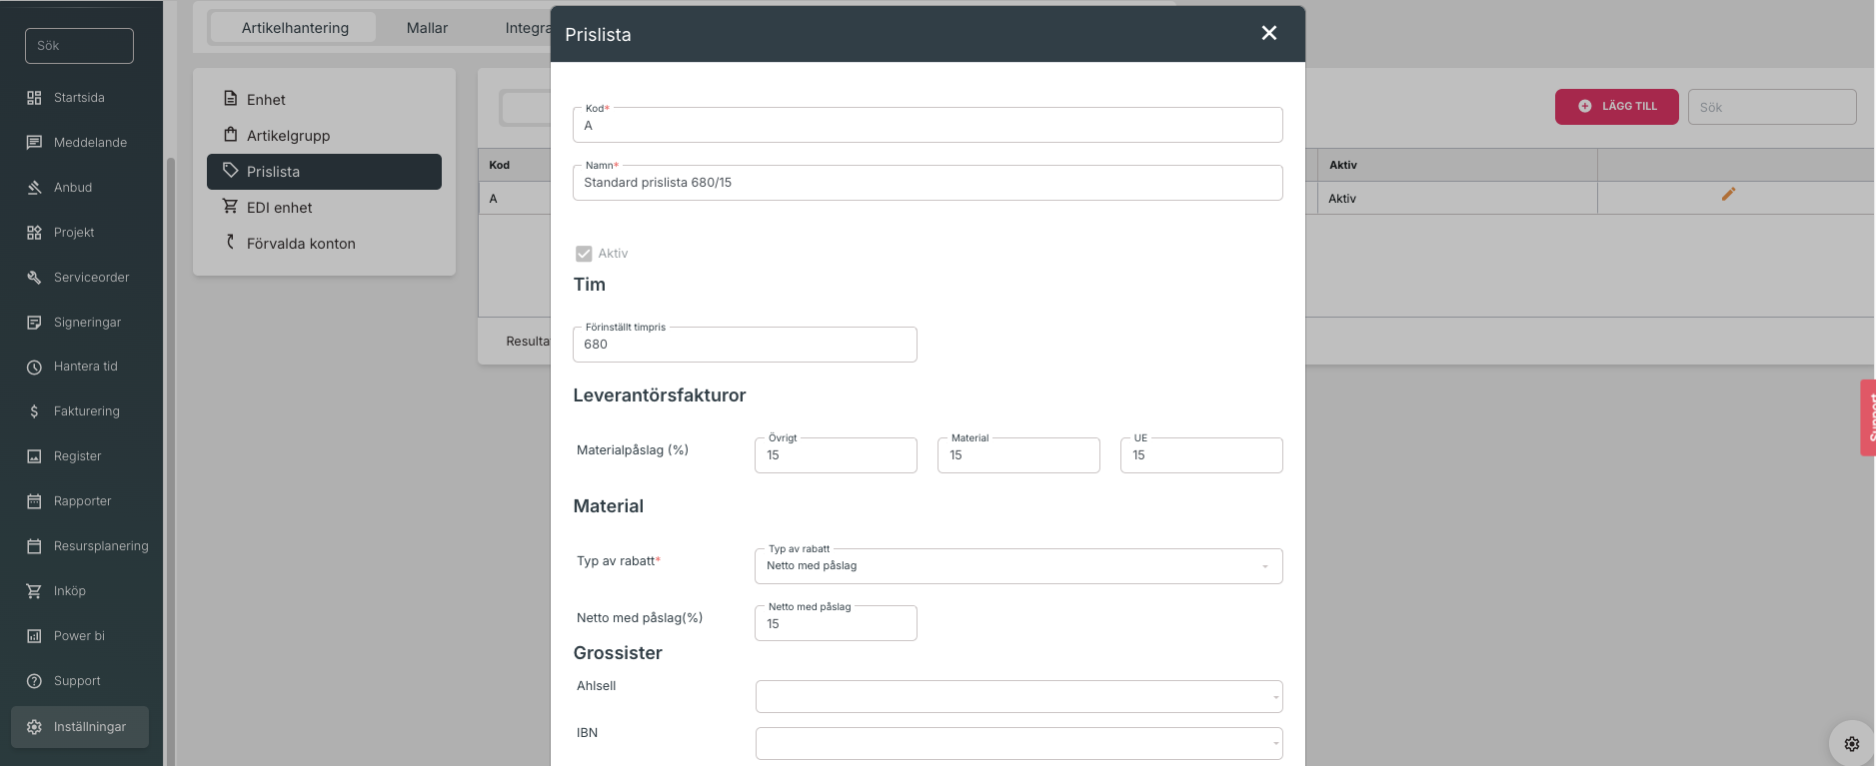Click the Enhet document icon
This screenshot has height=766, width=1876.
[231, 99]
